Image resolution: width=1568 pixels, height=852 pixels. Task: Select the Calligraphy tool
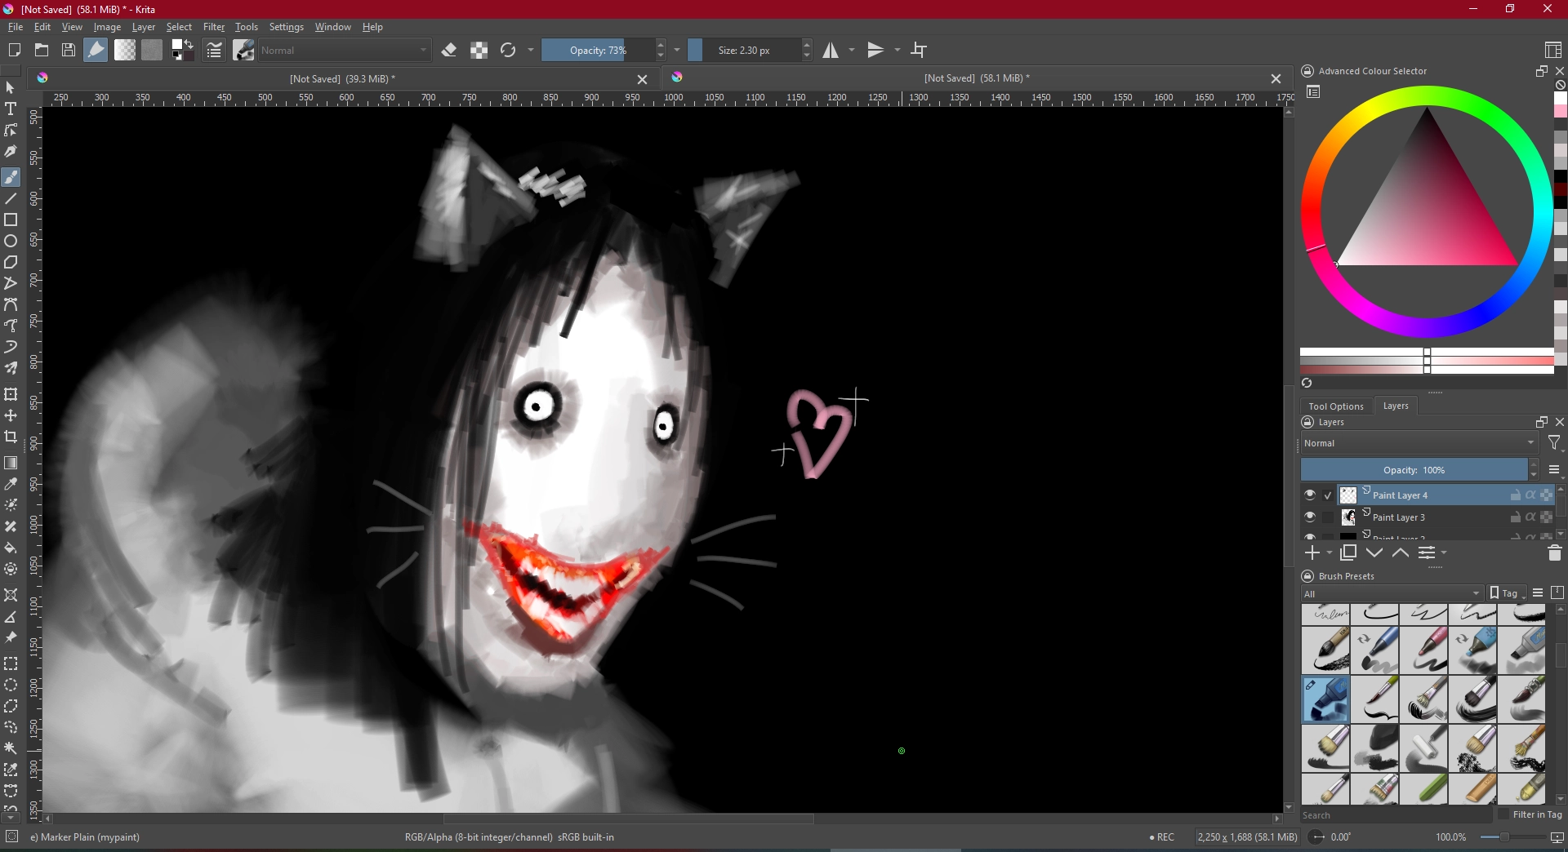click(11, 152)
